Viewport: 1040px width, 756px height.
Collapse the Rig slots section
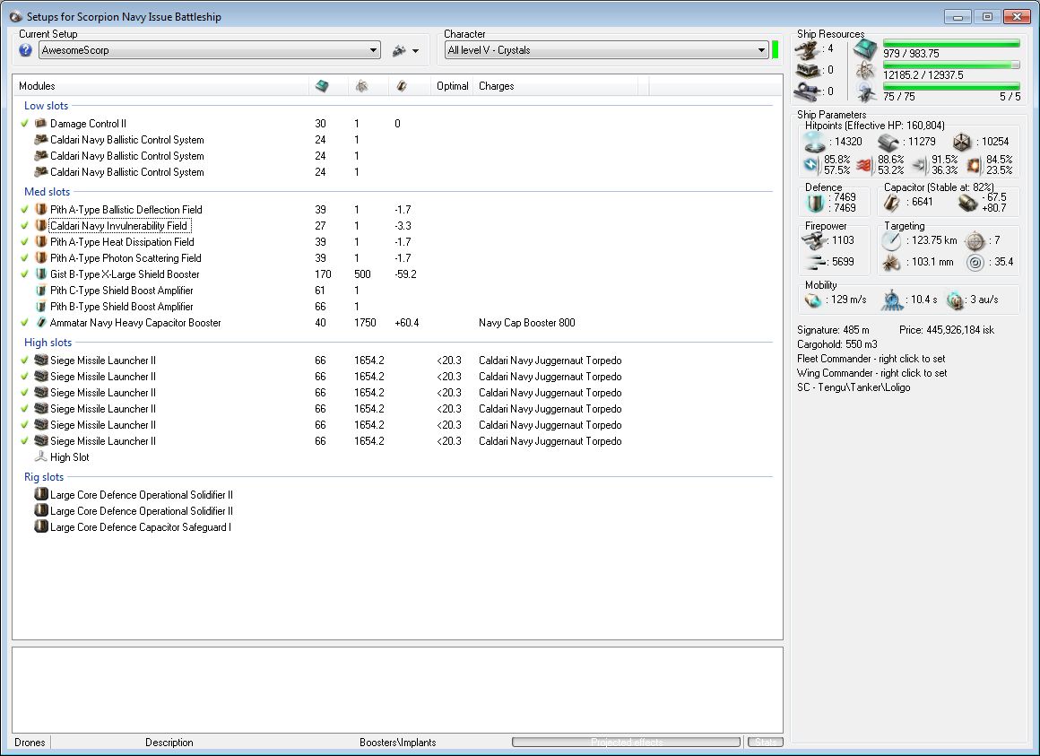point(44,477)
